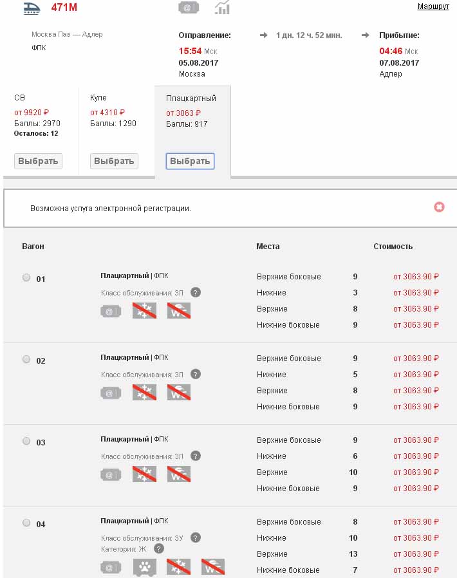Click the Категория: Ж question mark icon
This screenshot has width=457, height=578.
[x=159, y=549]
